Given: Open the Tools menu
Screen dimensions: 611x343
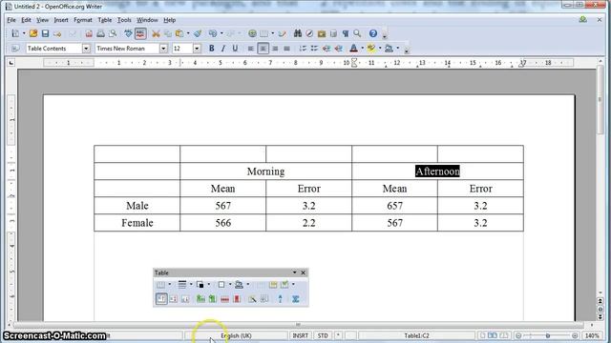Looking at the screenshot, I should click(124, 20).
